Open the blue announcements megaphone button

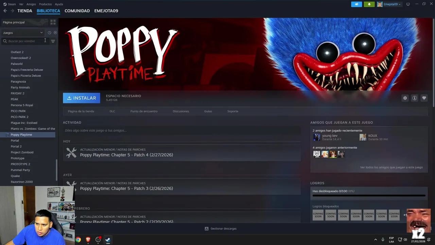(x=356, y=4)
